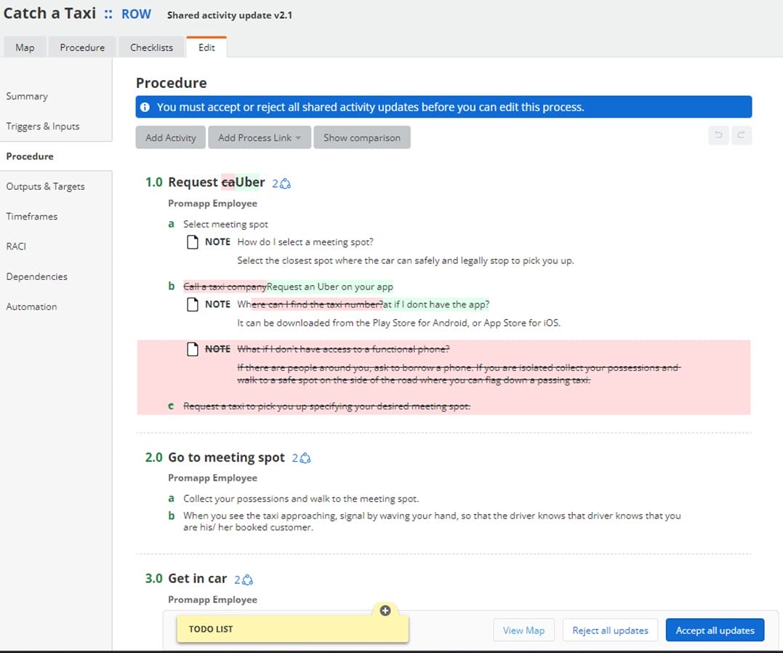This screenshot has height=653, width=783.
Task: Click the Reject all updates button
Action: tap(610, 630)
